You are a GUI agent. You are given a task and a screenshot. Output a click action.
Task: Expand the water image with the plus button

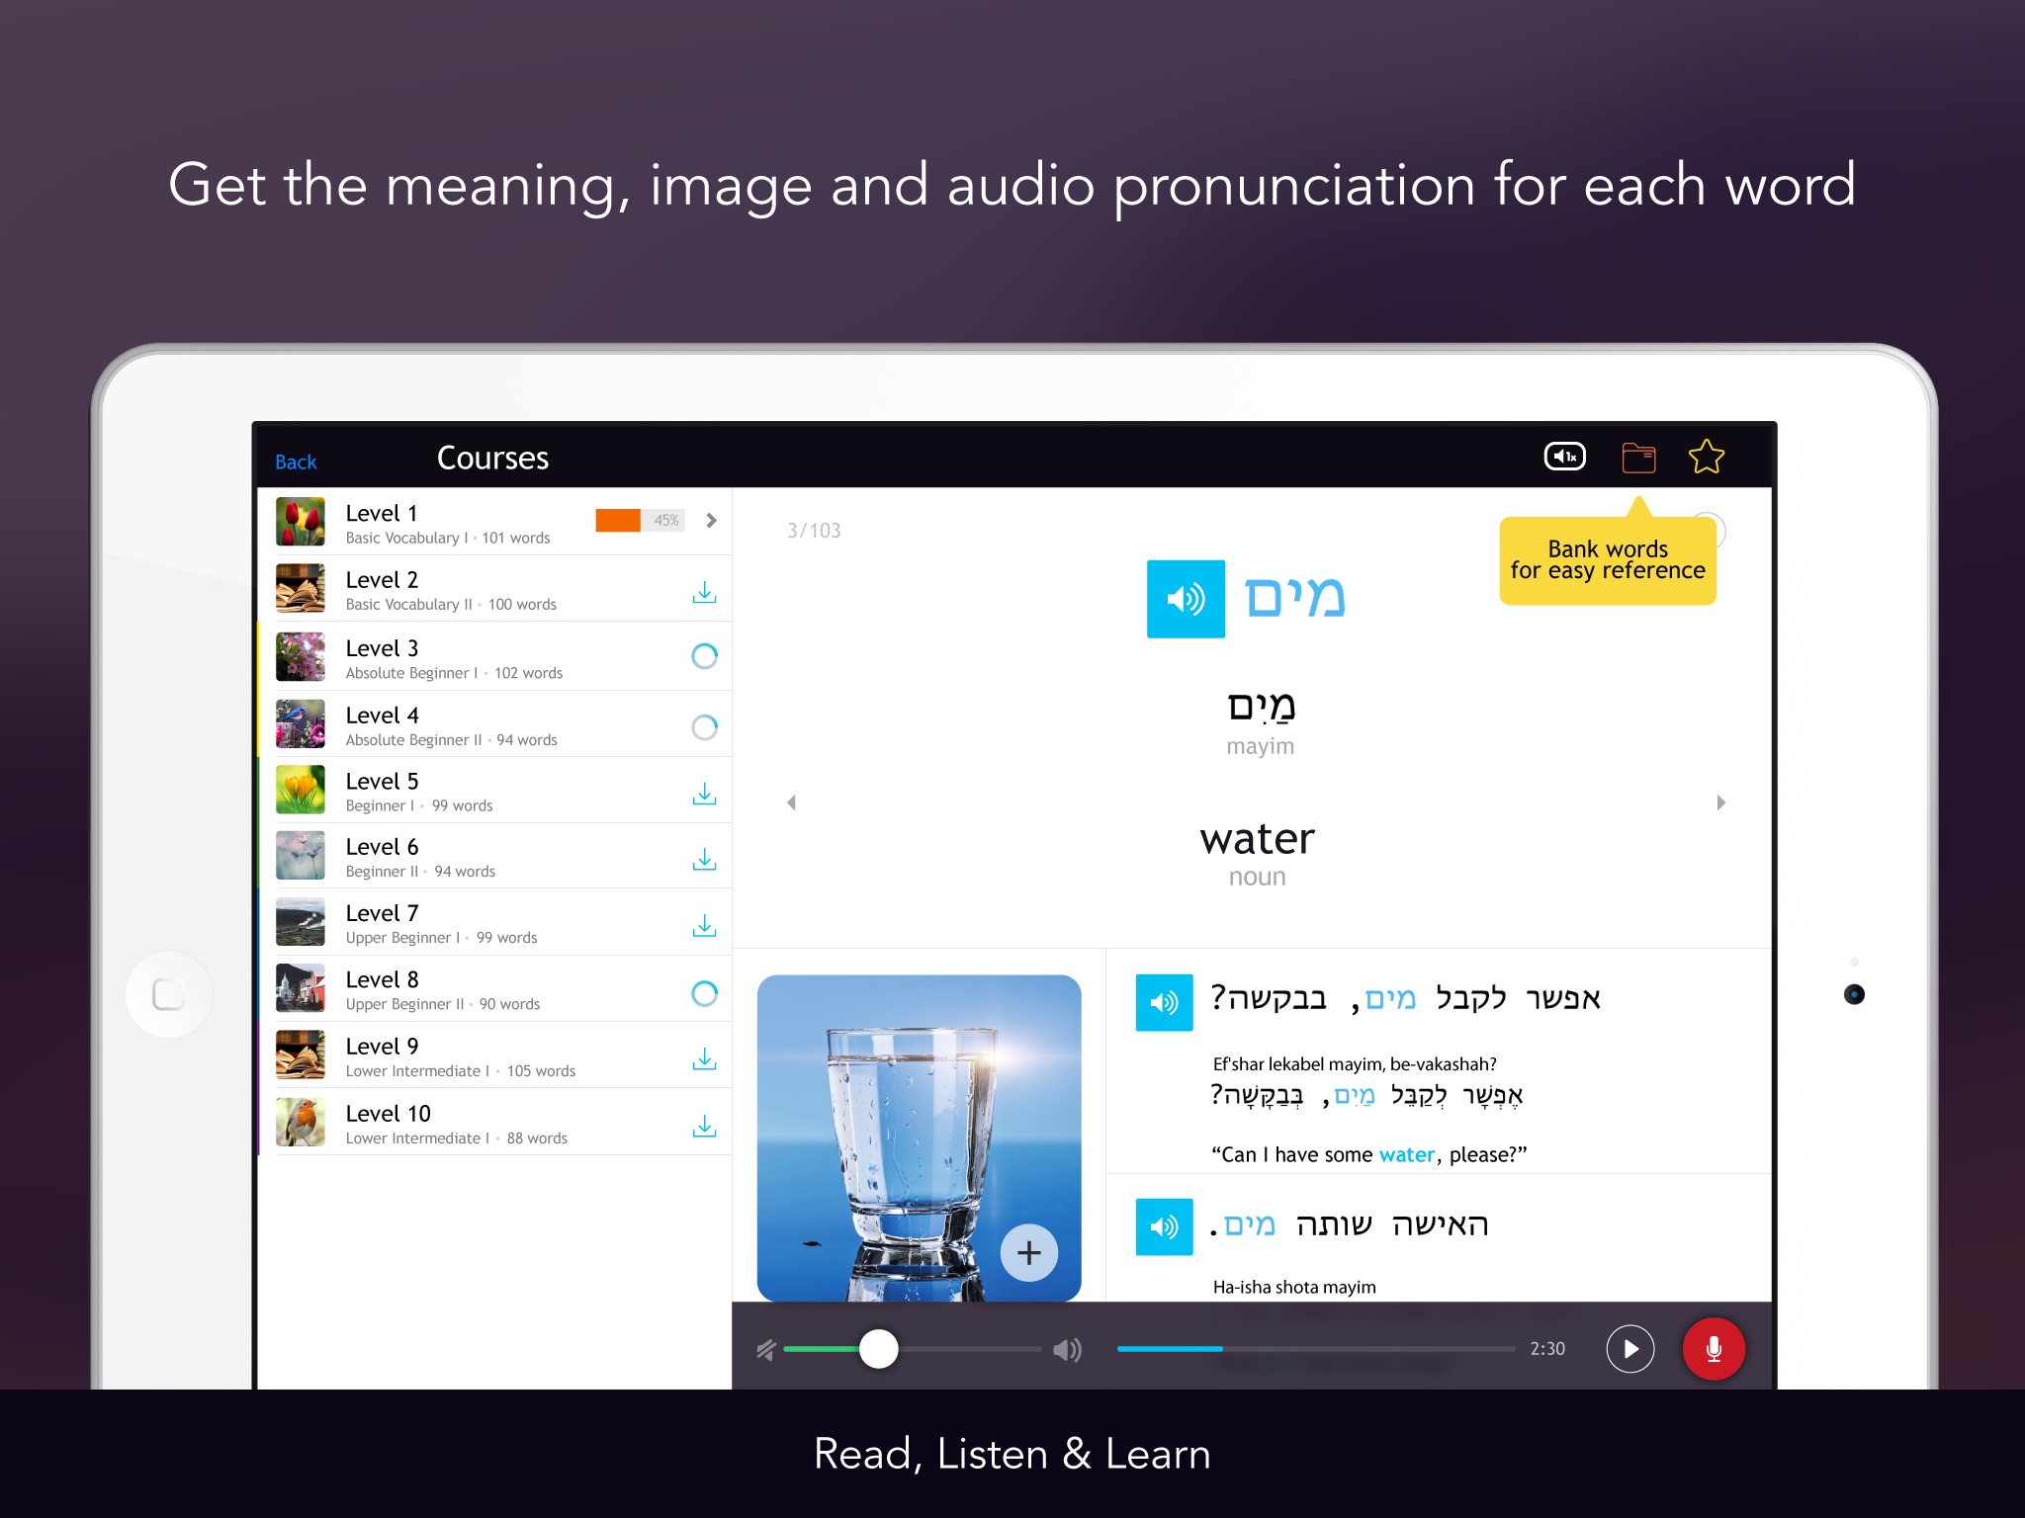pos(1028,1252)
